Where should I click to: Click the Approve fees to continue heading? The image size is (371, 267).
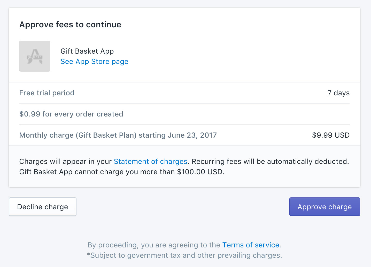pyautogui.click(x=70, y=24)
